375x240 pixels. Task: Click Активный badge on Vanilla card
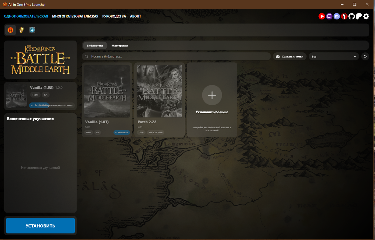point(122,132)
